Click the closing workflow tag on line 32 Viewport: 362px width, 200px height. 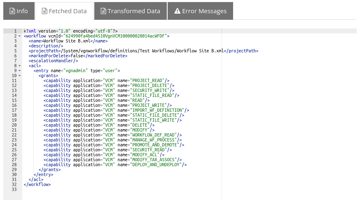tap(37, 184)
